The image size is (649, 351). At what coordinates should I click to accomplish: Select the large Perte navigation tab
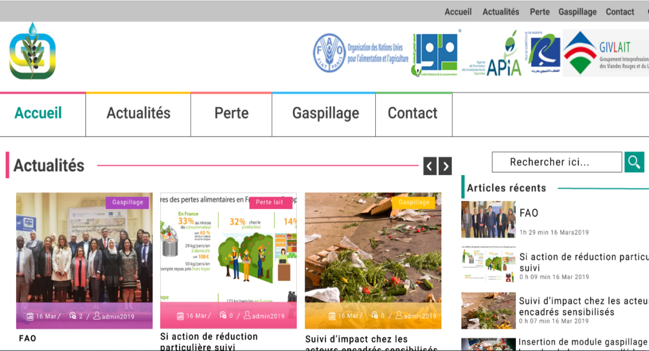coord(231,114)
